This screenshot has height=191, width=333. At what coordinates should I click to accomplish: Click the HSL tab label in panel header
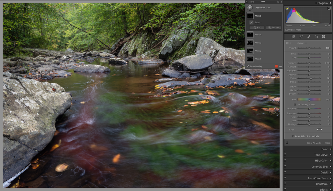coord(317,161)
